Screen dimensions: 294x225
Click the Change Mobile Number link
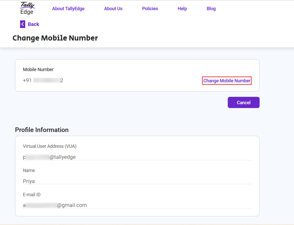(x=227, y=81)
